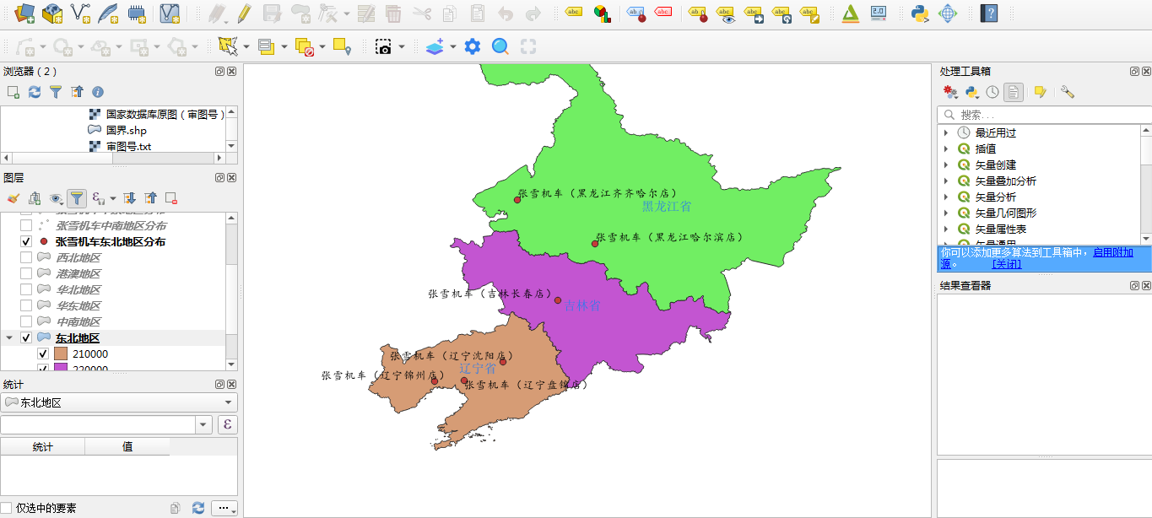Check the 港澳地区 layer box

26,273
